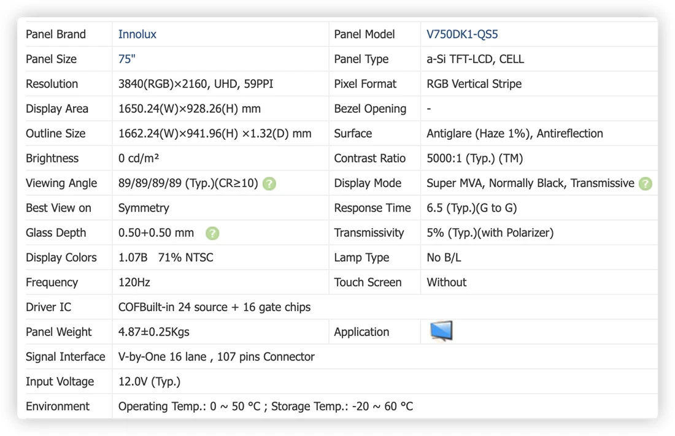The height and width of the screenshot is (436, 675).
Task: Click the Signal Interface V-by-One value
Action: click(216, 357)
